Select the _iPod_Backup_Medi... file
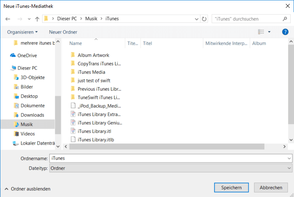 click(96, 106)
